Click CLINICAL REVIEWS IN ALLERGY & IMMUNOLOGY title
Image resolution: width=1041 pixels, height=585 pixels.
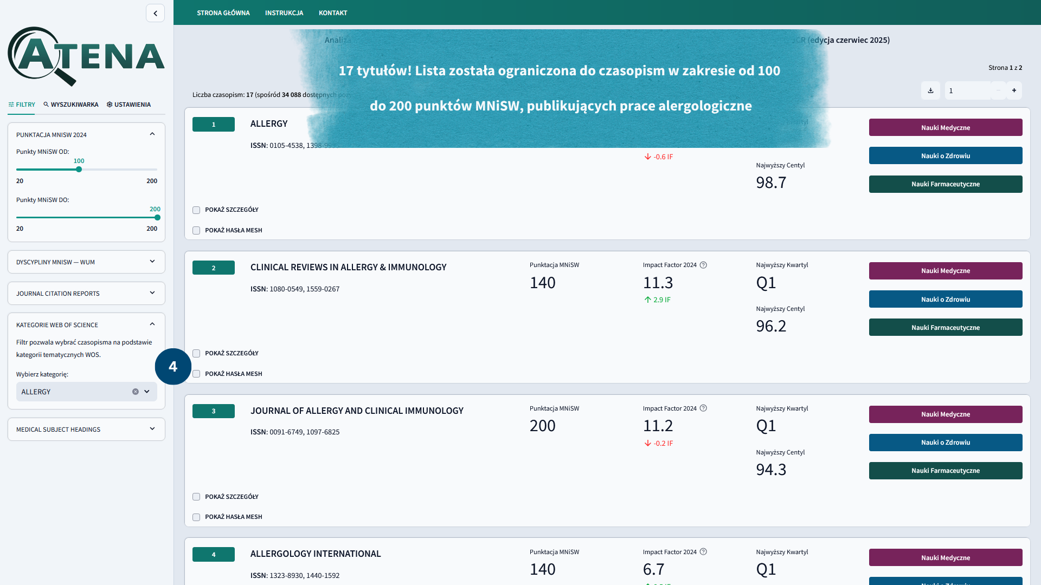tap(349, 267)
